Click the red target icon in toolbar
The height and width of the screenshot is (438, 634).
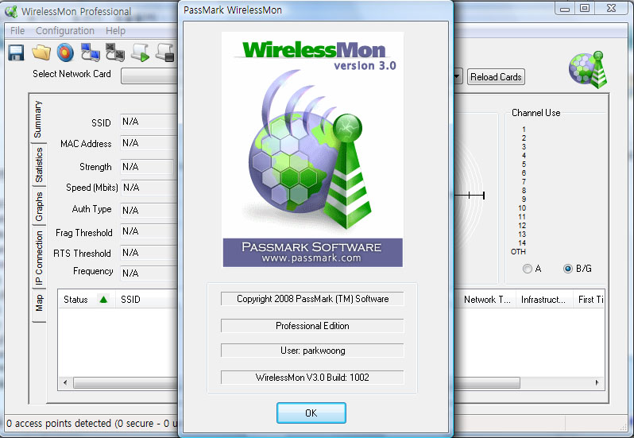click(x=65, y=53)
